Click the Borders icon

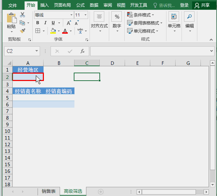[38, 31]
